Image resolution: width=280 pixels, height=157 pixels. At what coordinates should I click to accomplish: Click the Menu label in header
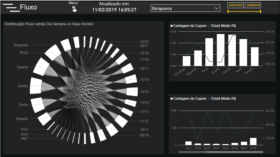pyautogui.click(x=73, y=3)
